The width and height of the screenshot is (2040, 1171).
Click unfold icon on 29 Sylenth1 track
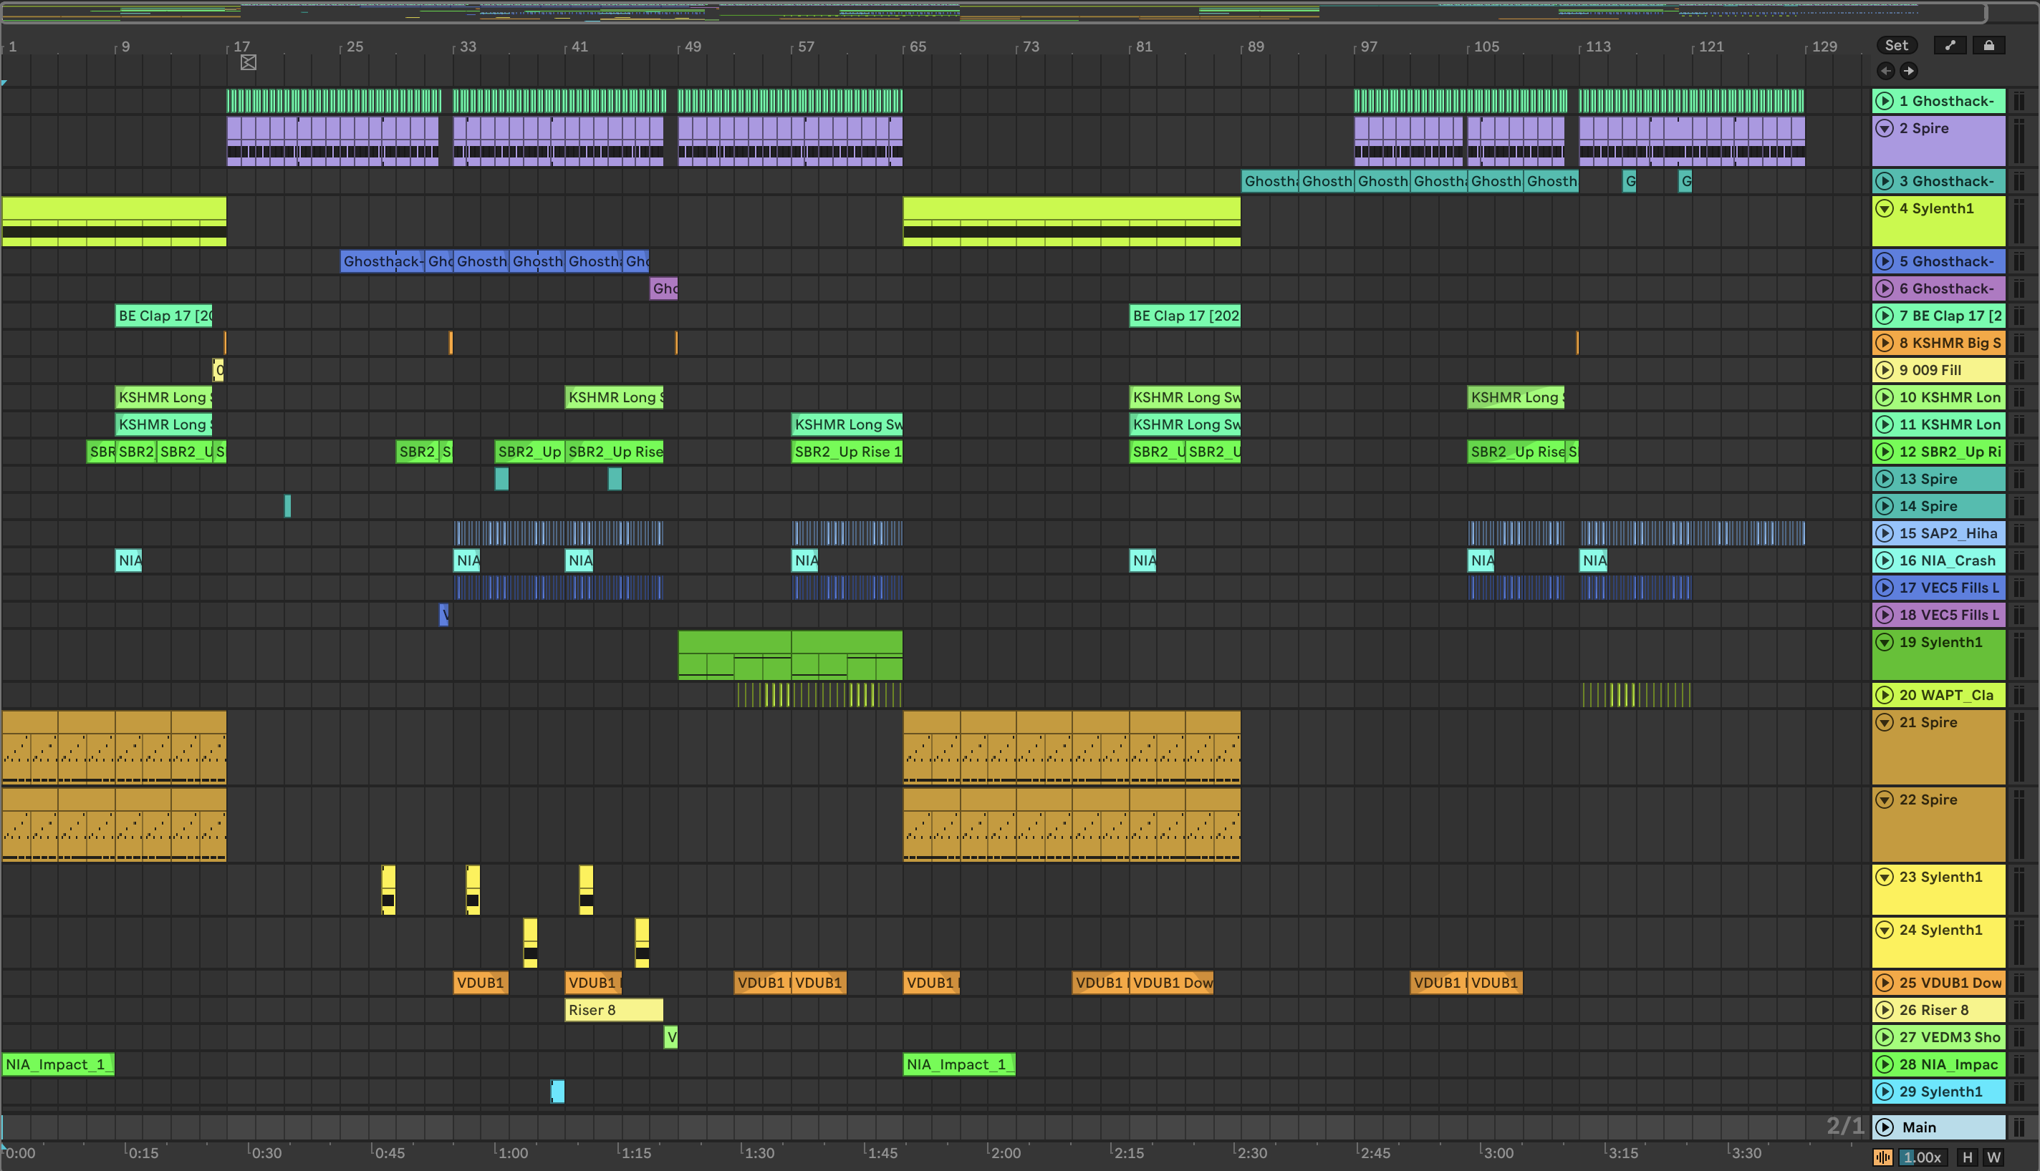point(1884,1092)
